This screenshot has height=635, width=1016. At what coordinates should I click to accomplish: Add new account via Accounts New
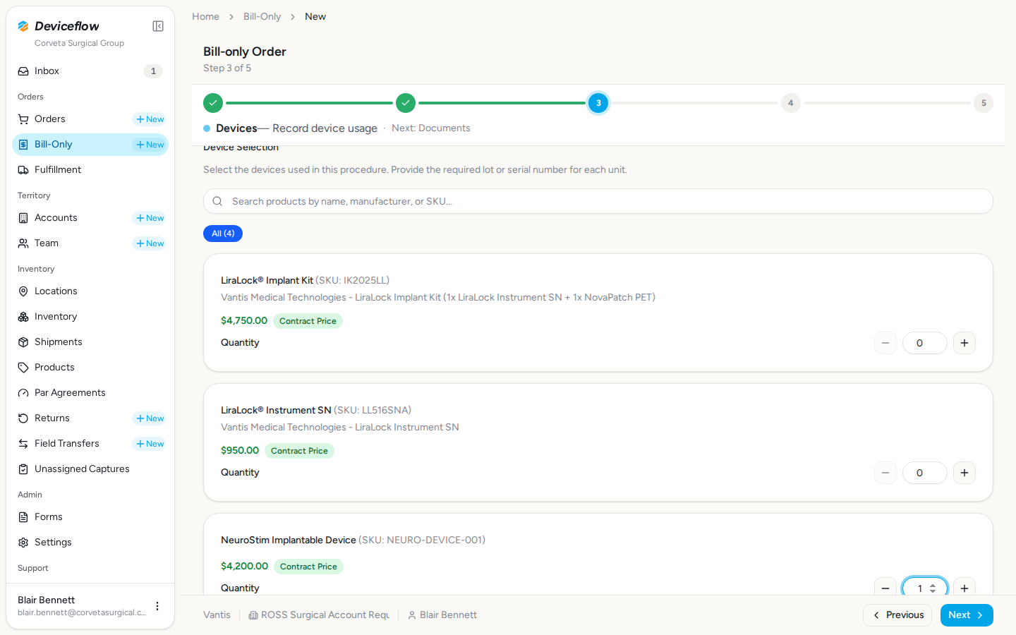point(150,218)
